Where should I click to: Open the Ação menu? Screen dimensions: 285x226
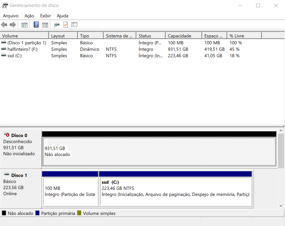[x=29, y=16]
